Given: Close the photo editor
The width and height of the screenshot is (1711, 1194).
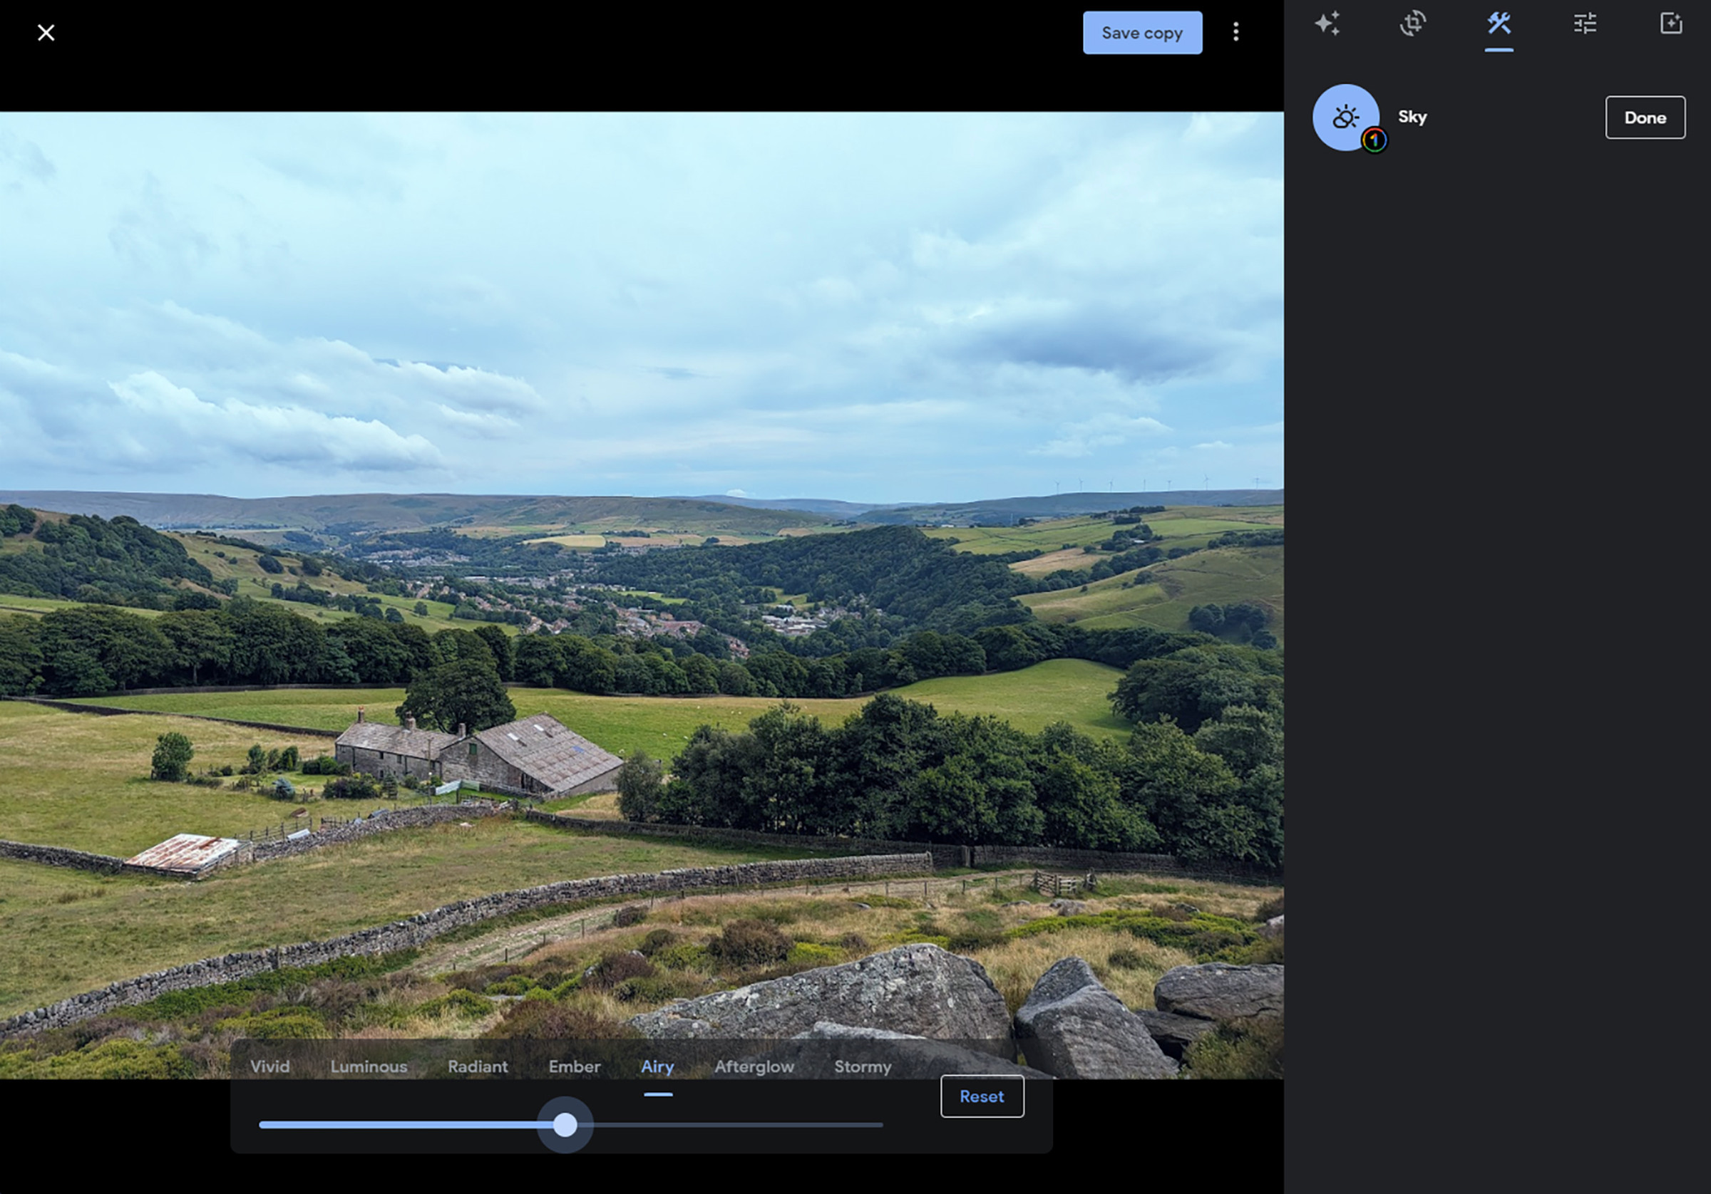Looking at the screenshot, I should (x=46, y=33).
